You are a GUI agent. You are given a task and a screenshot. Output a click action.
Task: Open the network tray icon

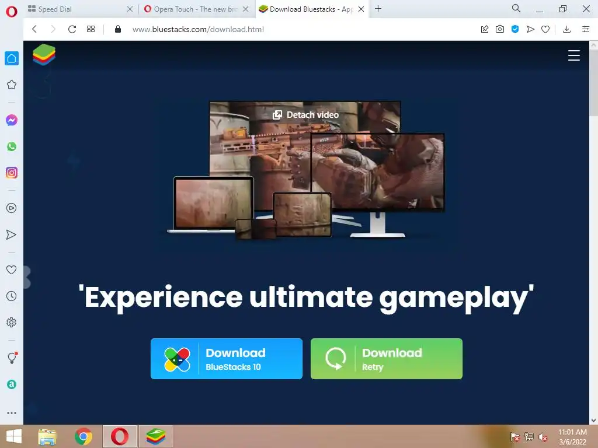pos(529,436)
